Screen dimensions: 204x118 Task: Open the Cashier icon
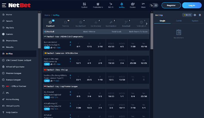pos(84,5)
